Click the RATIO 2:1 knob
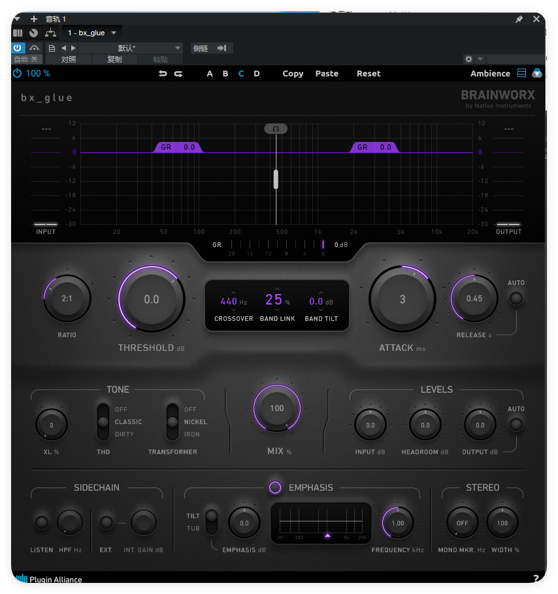This screenshot has height=594, width=558. click(67, 299)
